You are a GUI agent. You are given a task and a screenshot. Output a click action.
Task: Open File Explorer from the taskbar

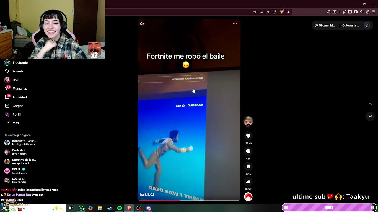[x=100, y=208]
